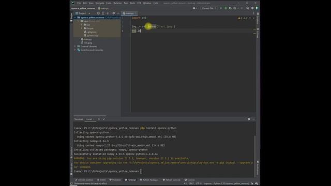Toggle the Project side tool window button

(x=71, y=17)
